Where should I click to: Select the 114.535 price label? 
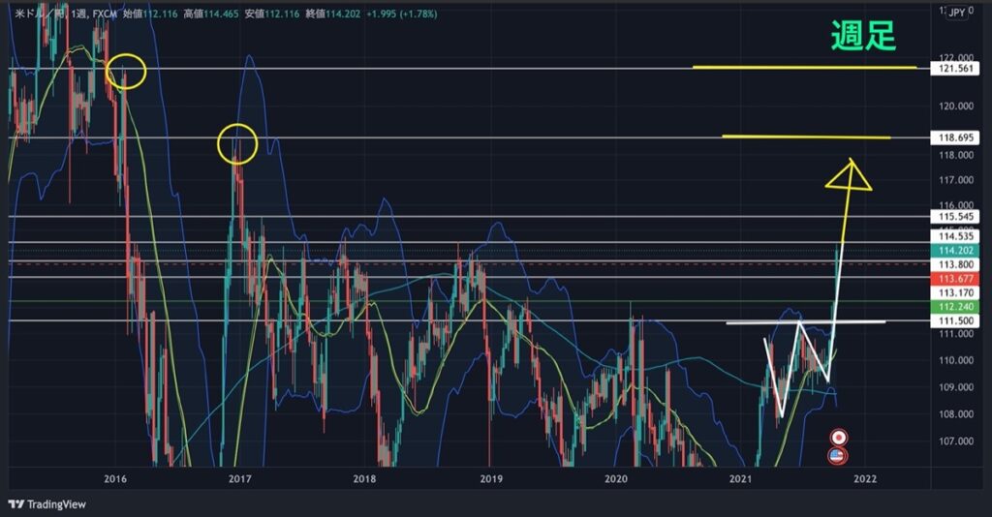pyautogui.click(x=955, y=236)
